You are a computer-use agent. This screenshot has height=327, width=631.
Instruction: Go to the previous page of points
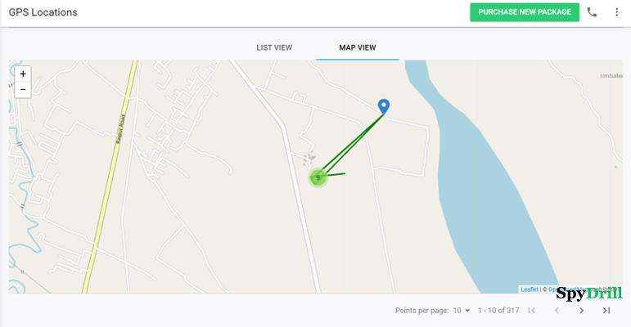557,311
